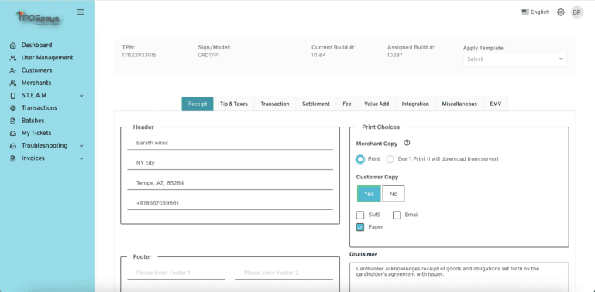Open the Transactions page

click(39, 108)
